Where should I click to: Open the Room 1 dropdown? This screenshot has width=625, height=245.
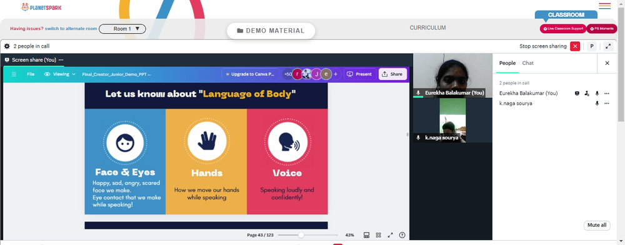tap(122, 29)
